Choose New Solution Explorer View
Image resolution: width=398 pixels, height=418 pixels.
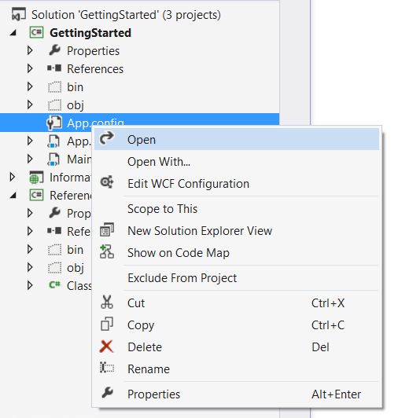click(237, 230)
